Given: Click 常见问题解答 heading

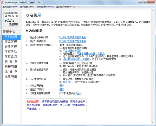Looking at the screenshot, I should (x=34, y=31).
